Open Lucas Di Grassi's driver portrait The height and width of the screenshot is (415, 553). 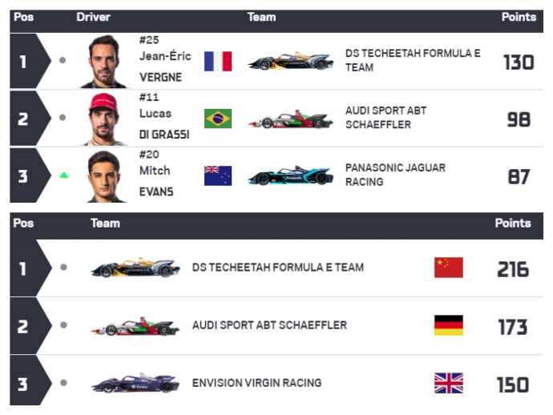point(103,119)
